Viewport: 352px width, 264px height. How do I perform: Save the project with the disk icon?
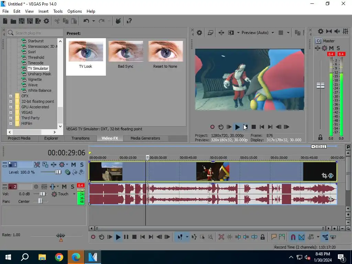pyautogui.click(x=22, y=21)
